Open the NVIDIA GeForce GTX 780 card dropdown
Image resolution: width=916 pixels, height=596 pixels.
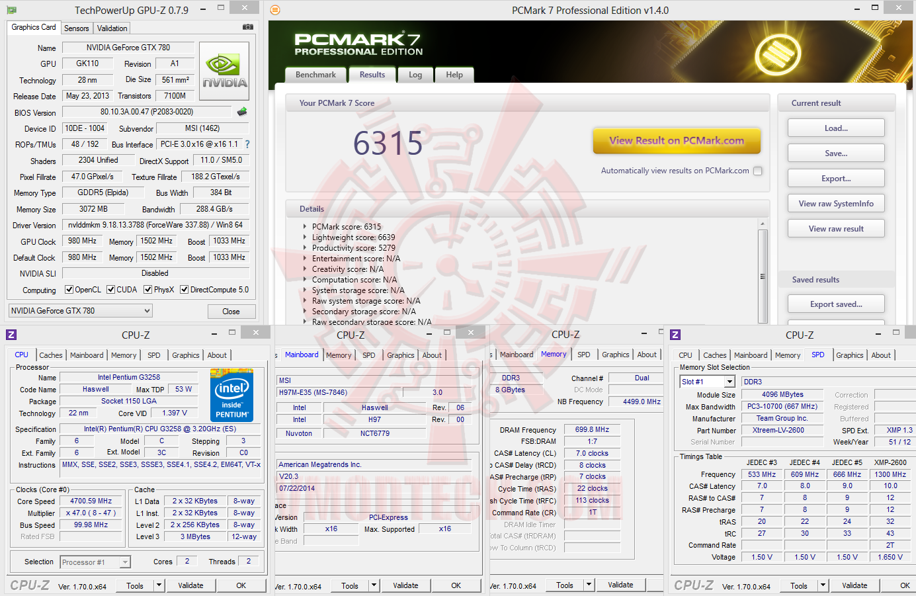[81, 311]
